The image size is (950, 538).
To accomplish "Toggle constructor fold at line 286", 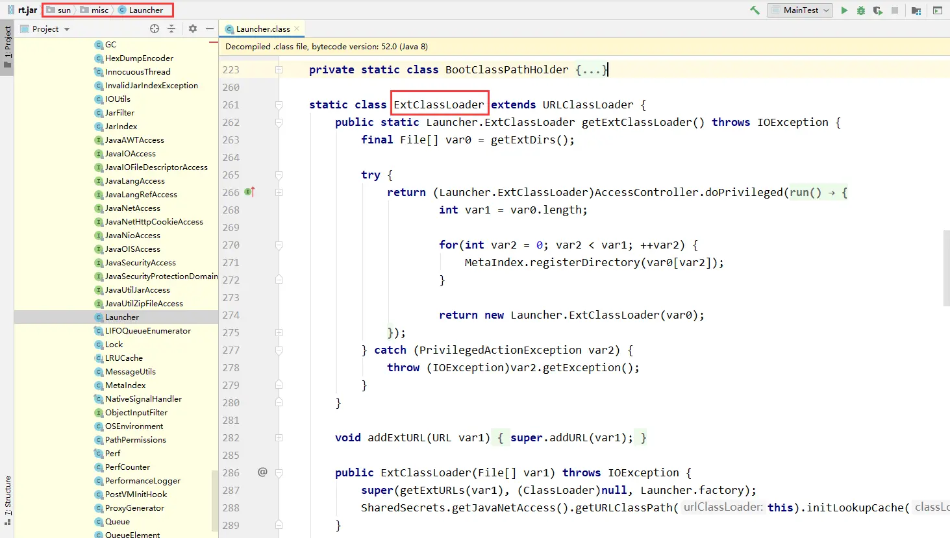I will tap(279, 472).
